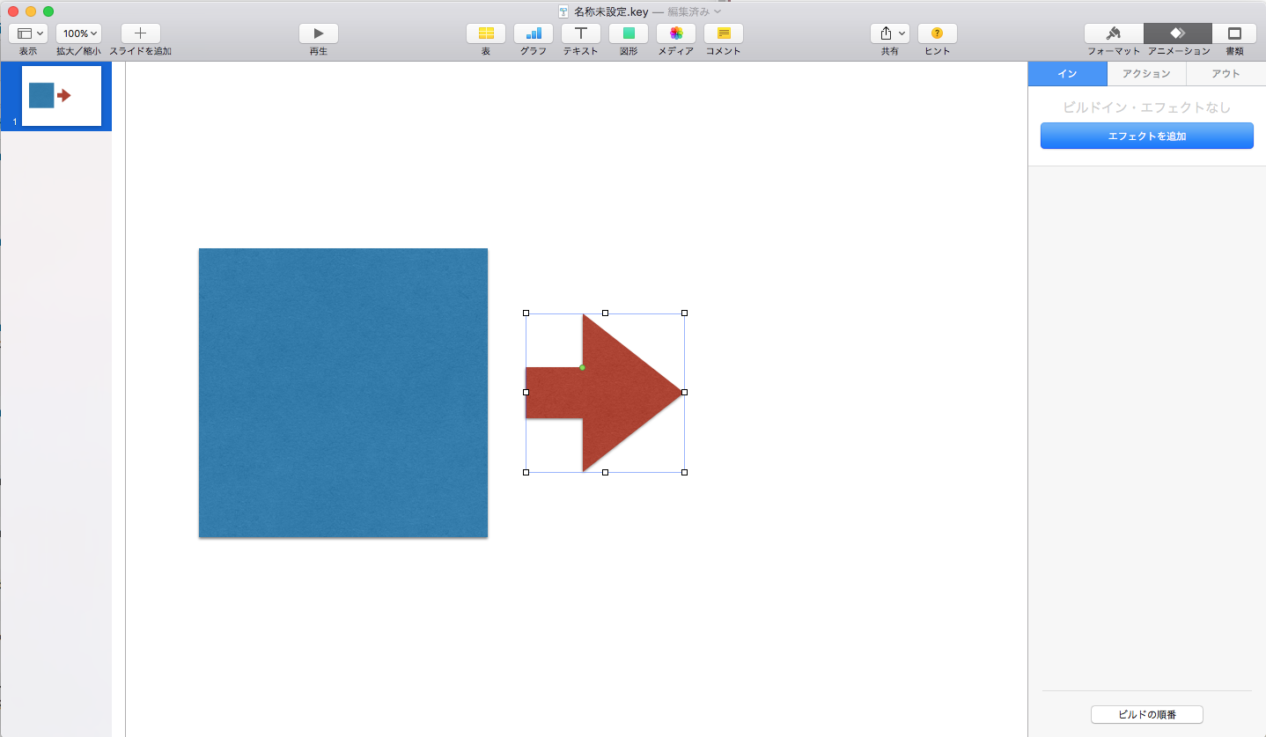The height and width of the screenshot is (737, 1266).
Task: Open the メディア media browser
Action: click(x=675, y=33)
